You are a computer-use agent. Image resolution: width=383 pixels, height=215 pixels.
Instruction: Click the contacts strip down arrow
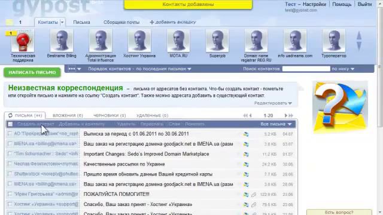point(359,46)
